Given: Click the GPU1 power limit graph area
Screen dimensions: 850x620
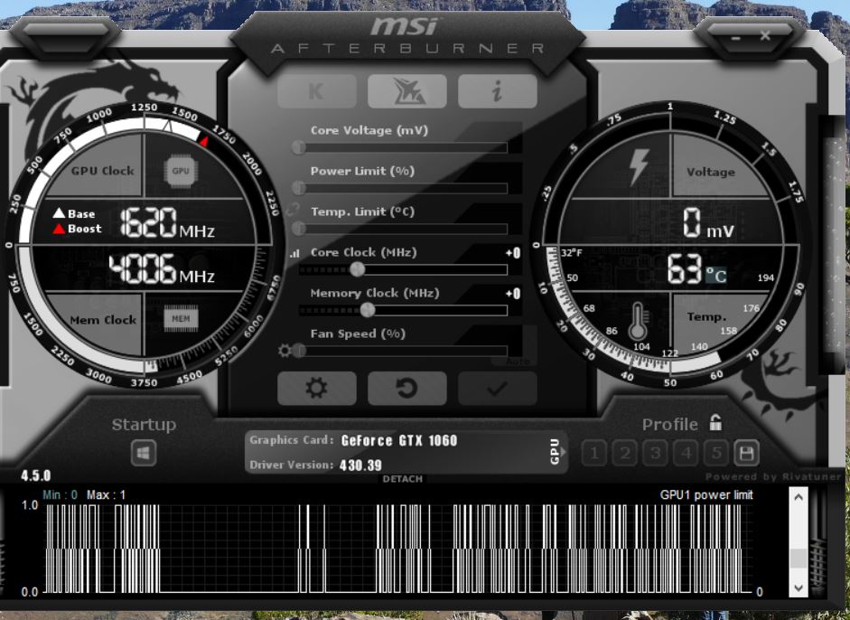Looking at the screenshot, I should (398, 549).
